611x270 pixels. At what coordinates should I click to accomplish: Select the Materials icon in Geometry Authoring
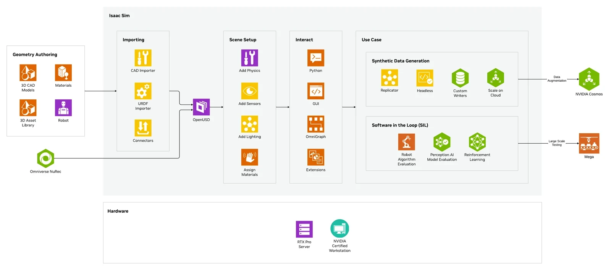pos(63,73)
